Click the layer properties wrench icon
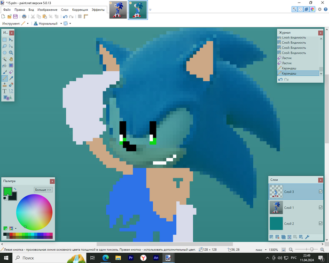Viewport: 329px width, 263px height. pos(308,237)
